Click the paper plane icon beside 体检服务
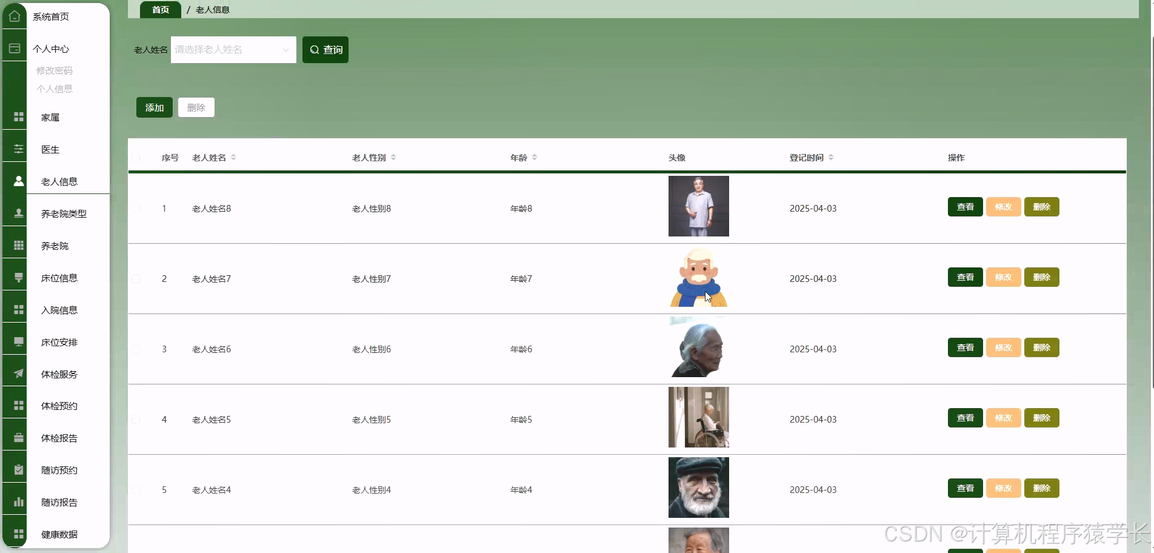Image resolution: width=1154 pixels, height=553 pixels. point(19,374)
